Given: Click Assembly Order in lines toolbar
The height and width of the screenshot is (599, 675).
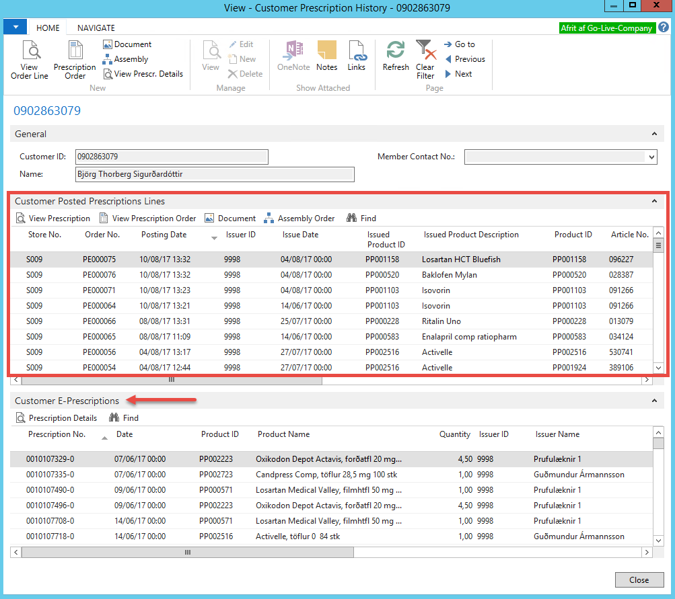Looking at the screenshot, I should click(299, 218).
